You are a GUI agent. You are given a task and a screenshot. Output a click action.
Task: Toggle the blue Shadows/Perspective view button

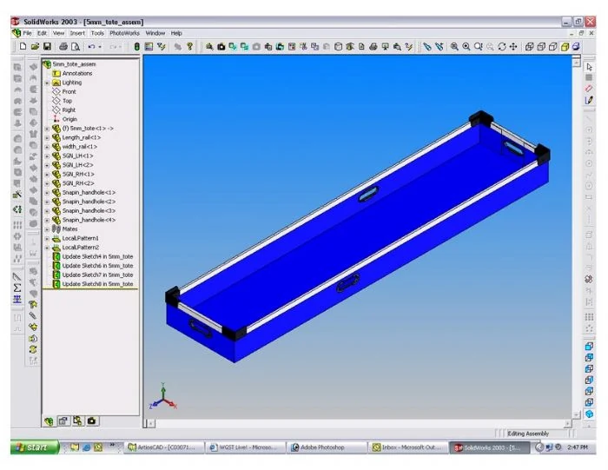(577, 47)
